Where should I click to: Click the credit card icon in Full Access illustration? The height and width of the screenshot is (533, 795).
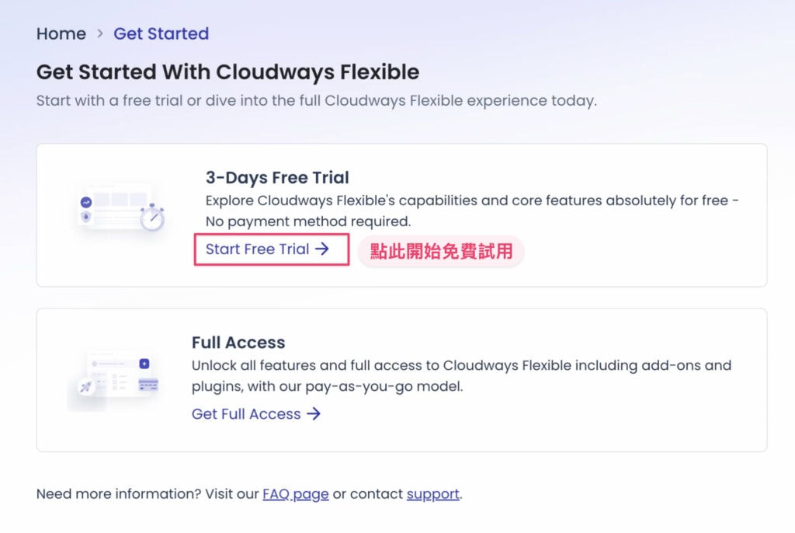point(148,384)
